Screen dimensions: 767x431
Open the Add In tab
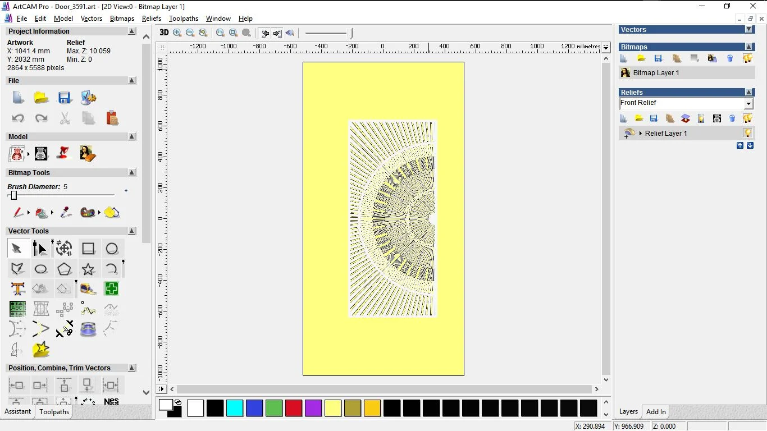pos(656,412)
